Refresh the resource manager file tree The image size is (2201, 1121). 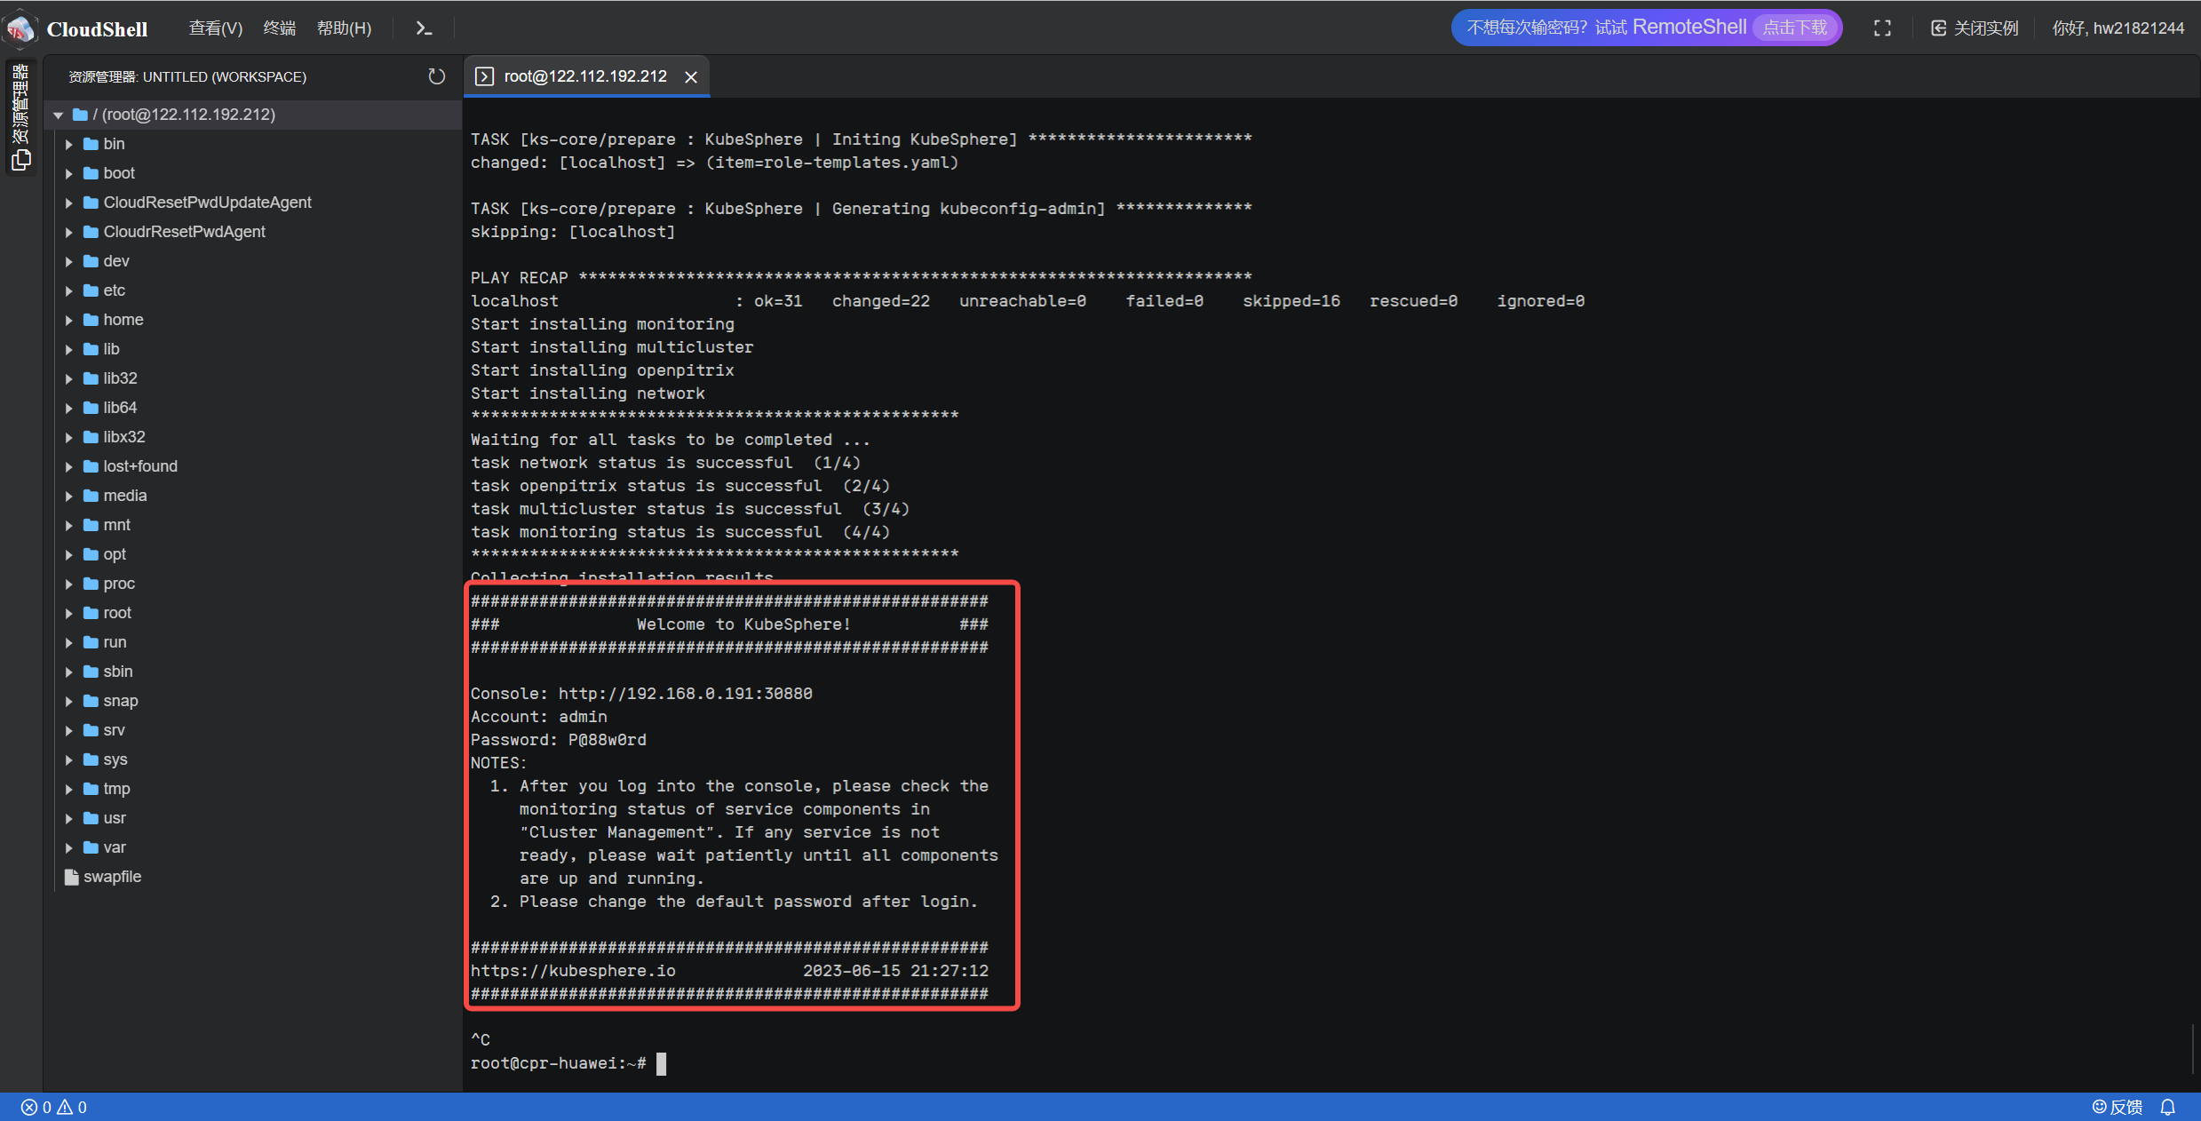[436, 76]
